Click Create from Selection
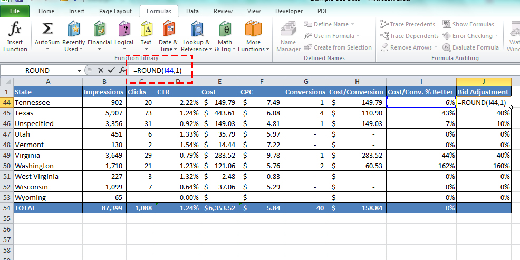 (338, 47)
